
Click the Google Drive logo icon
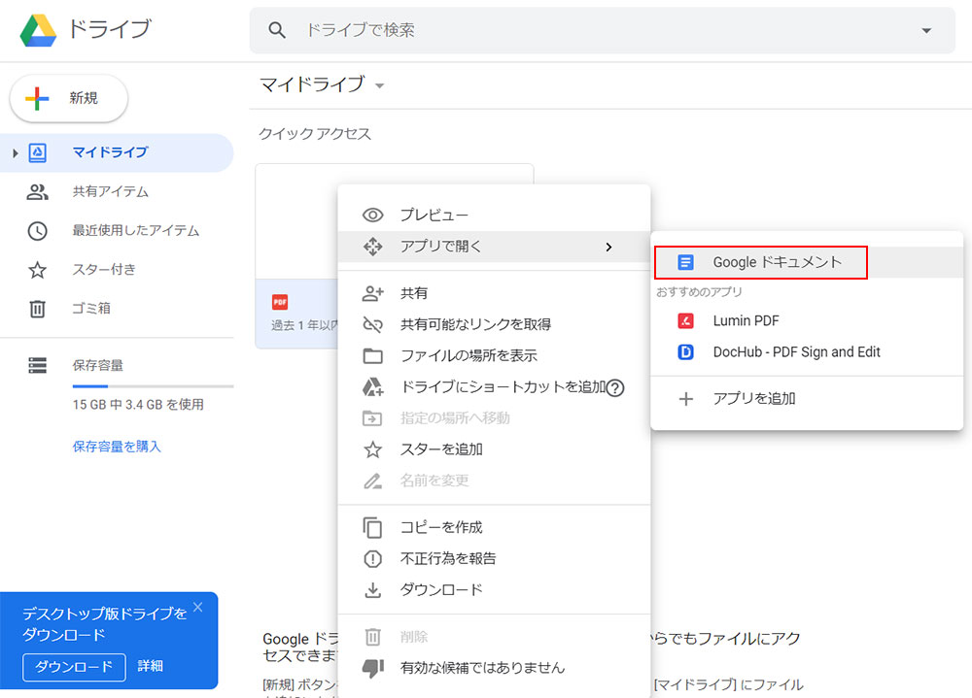pyautogui.click(x=38, y=30)
